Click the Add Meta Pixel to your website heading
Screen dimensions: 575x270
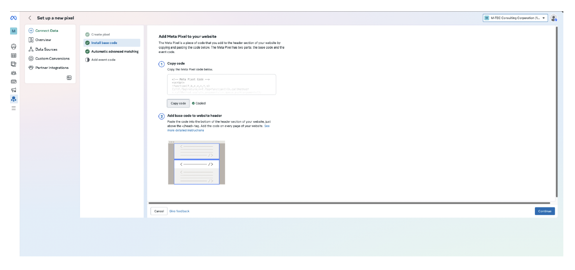(x=188, y=37)
